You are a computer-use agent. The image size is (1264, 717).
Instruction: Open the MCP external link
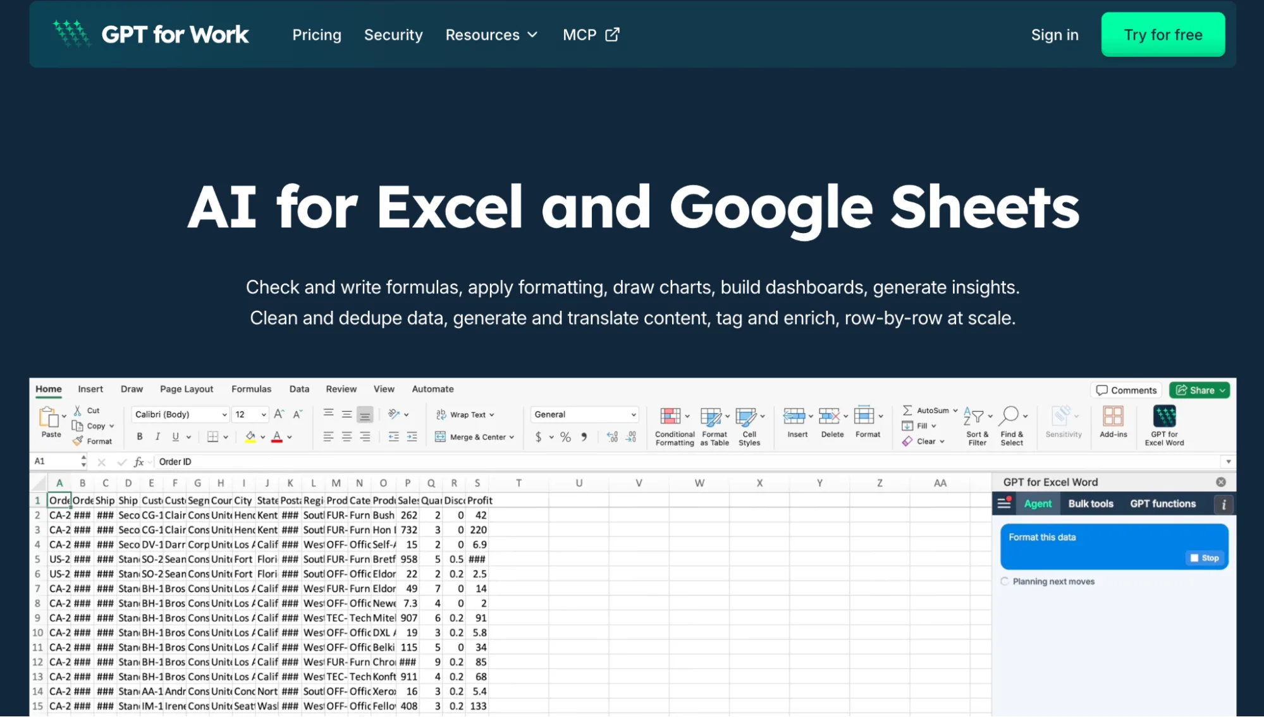click(x=591, y=35)
